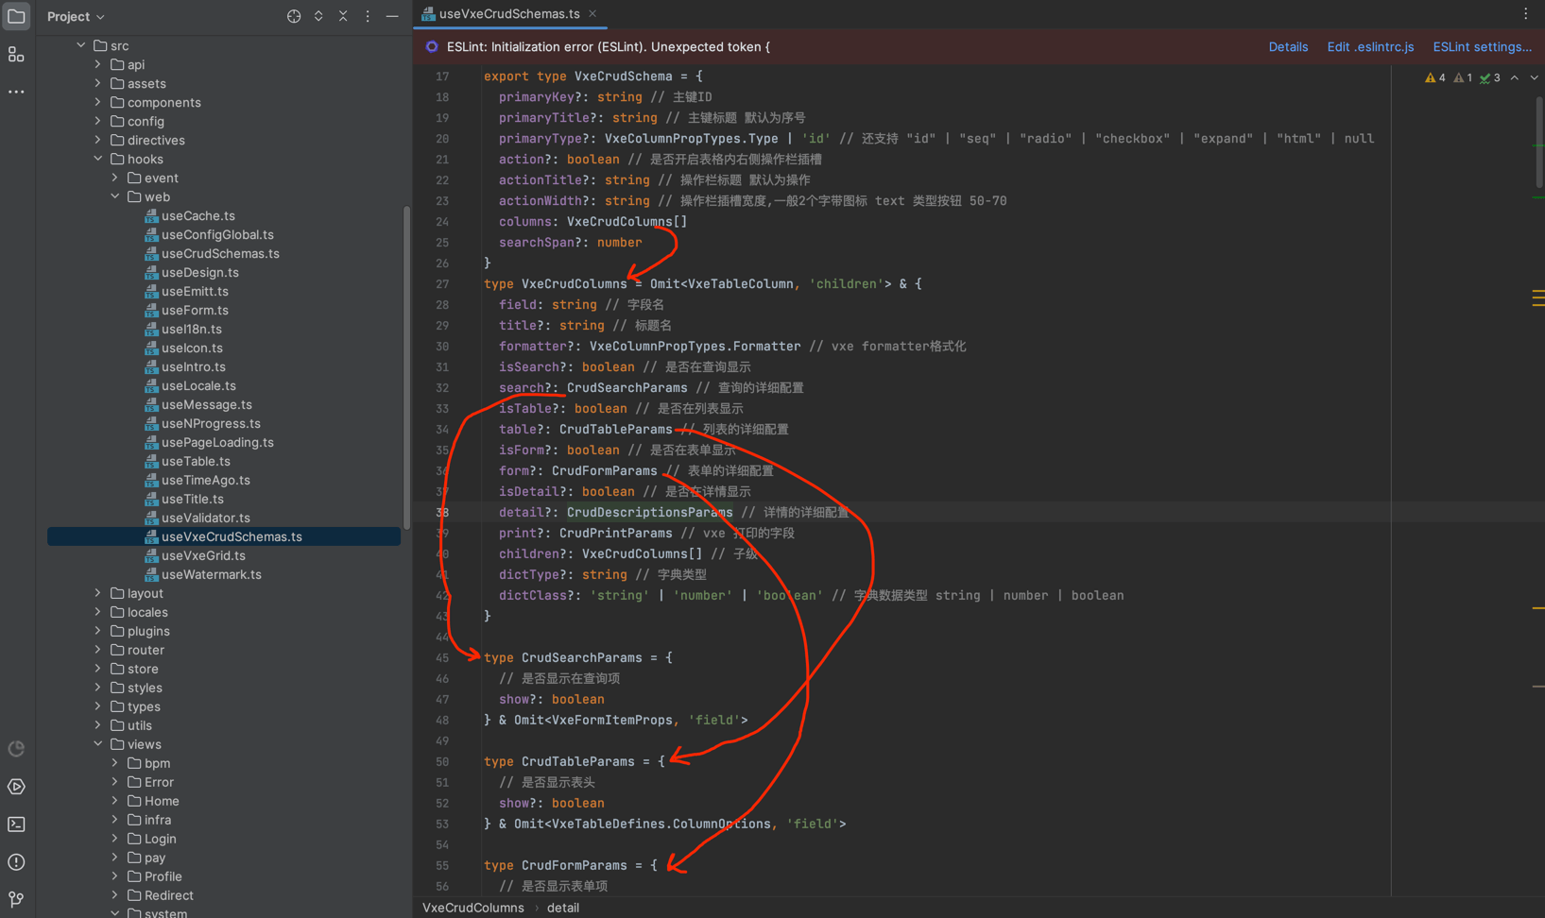Open the Terminal tool window
Viewport: 1545px width, 918px height.
pos(16,824)
